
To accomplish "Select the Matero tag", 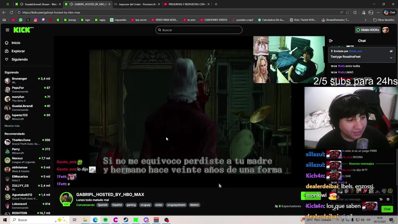I will coord(194,205).
